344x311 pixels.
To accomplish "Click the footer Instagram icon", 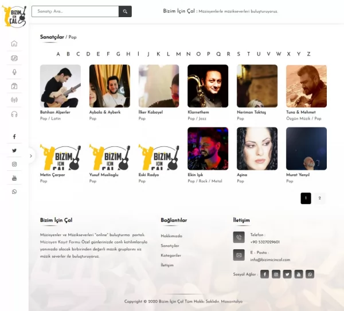I will pos(276,274).
